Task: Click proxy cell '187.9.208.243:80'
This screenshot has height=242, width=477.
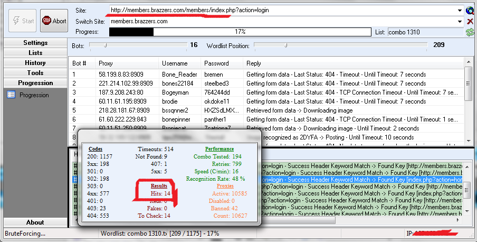Action: (121, 92)
